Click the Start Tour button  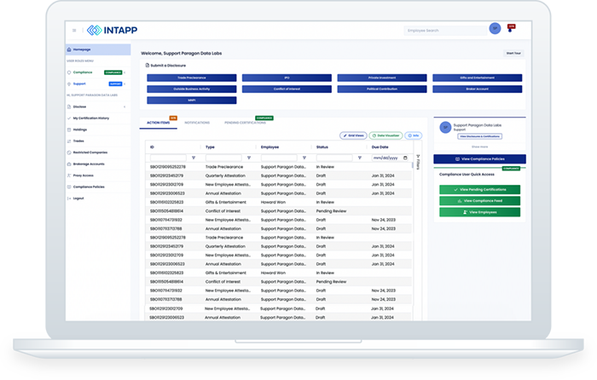click(513, 53)
